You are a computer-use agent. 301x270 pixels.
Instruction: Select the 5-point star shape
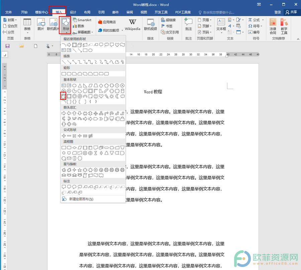pyautogui.click(x=80, y=170)
